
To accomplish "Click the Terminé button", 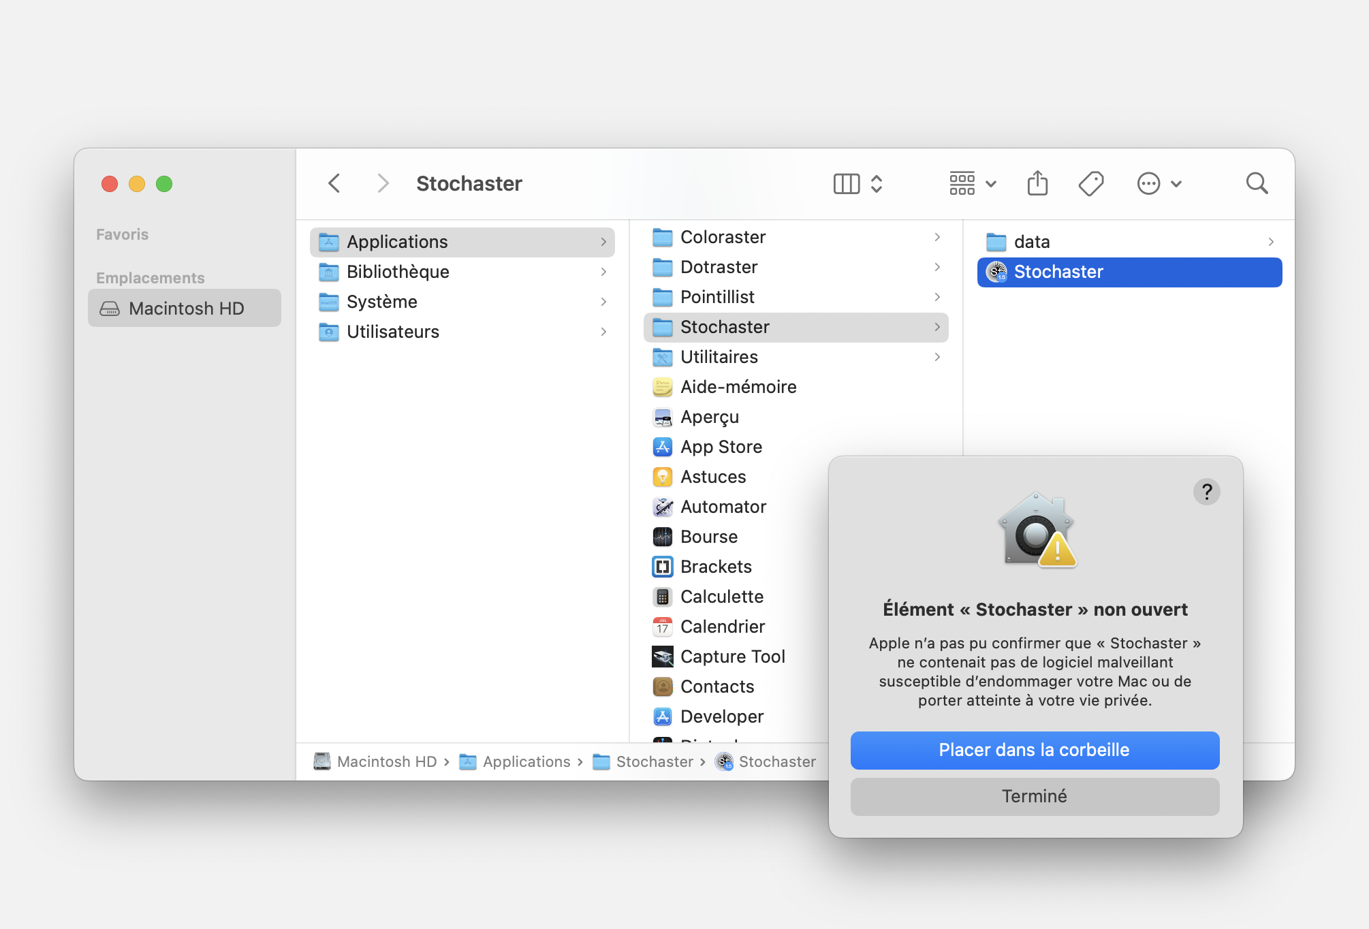I will (x=1034, y=796).
